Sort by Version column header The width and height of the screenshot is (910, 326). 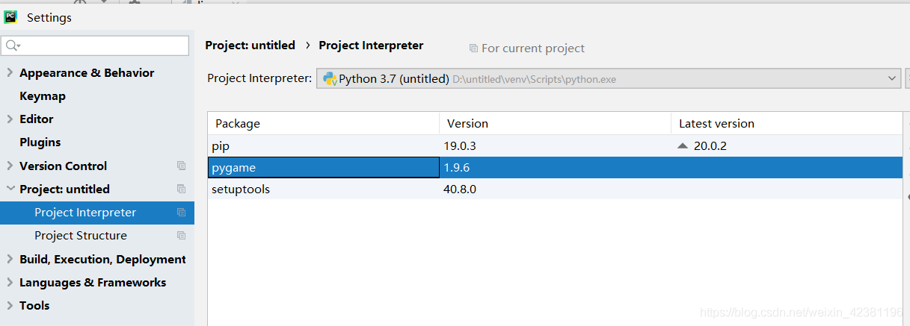point(556,123)
